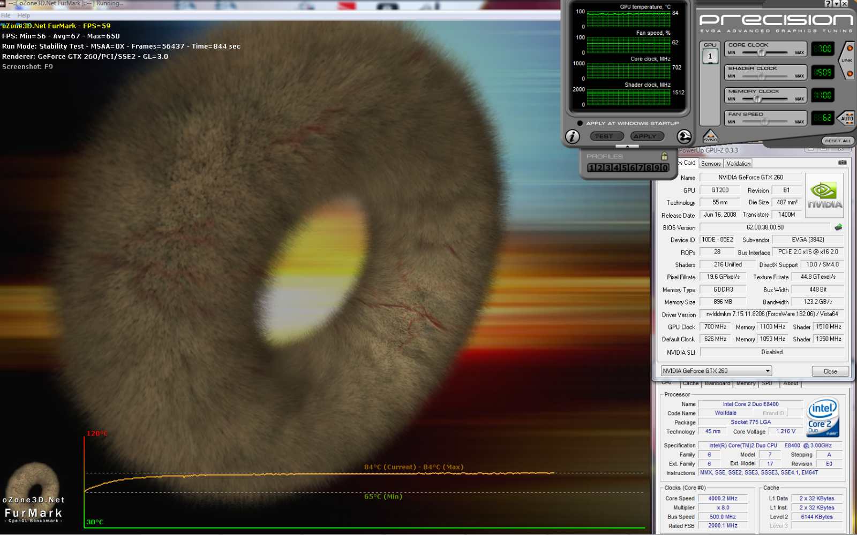Click GPU-Z Memory Size value 896 MB
Image resolution: width=857 pixels, height=535 pixels.
[723, 302]
